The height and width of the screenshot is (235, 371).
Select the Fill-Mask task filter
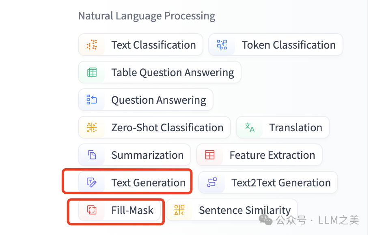(132, 210)
